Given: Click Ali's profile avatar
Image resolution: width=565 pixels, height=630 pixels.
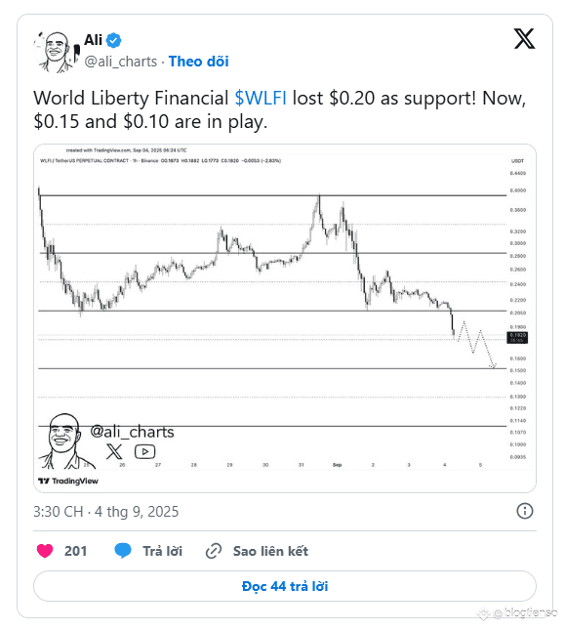Looking at the screenshot, I should click(57, 52).
